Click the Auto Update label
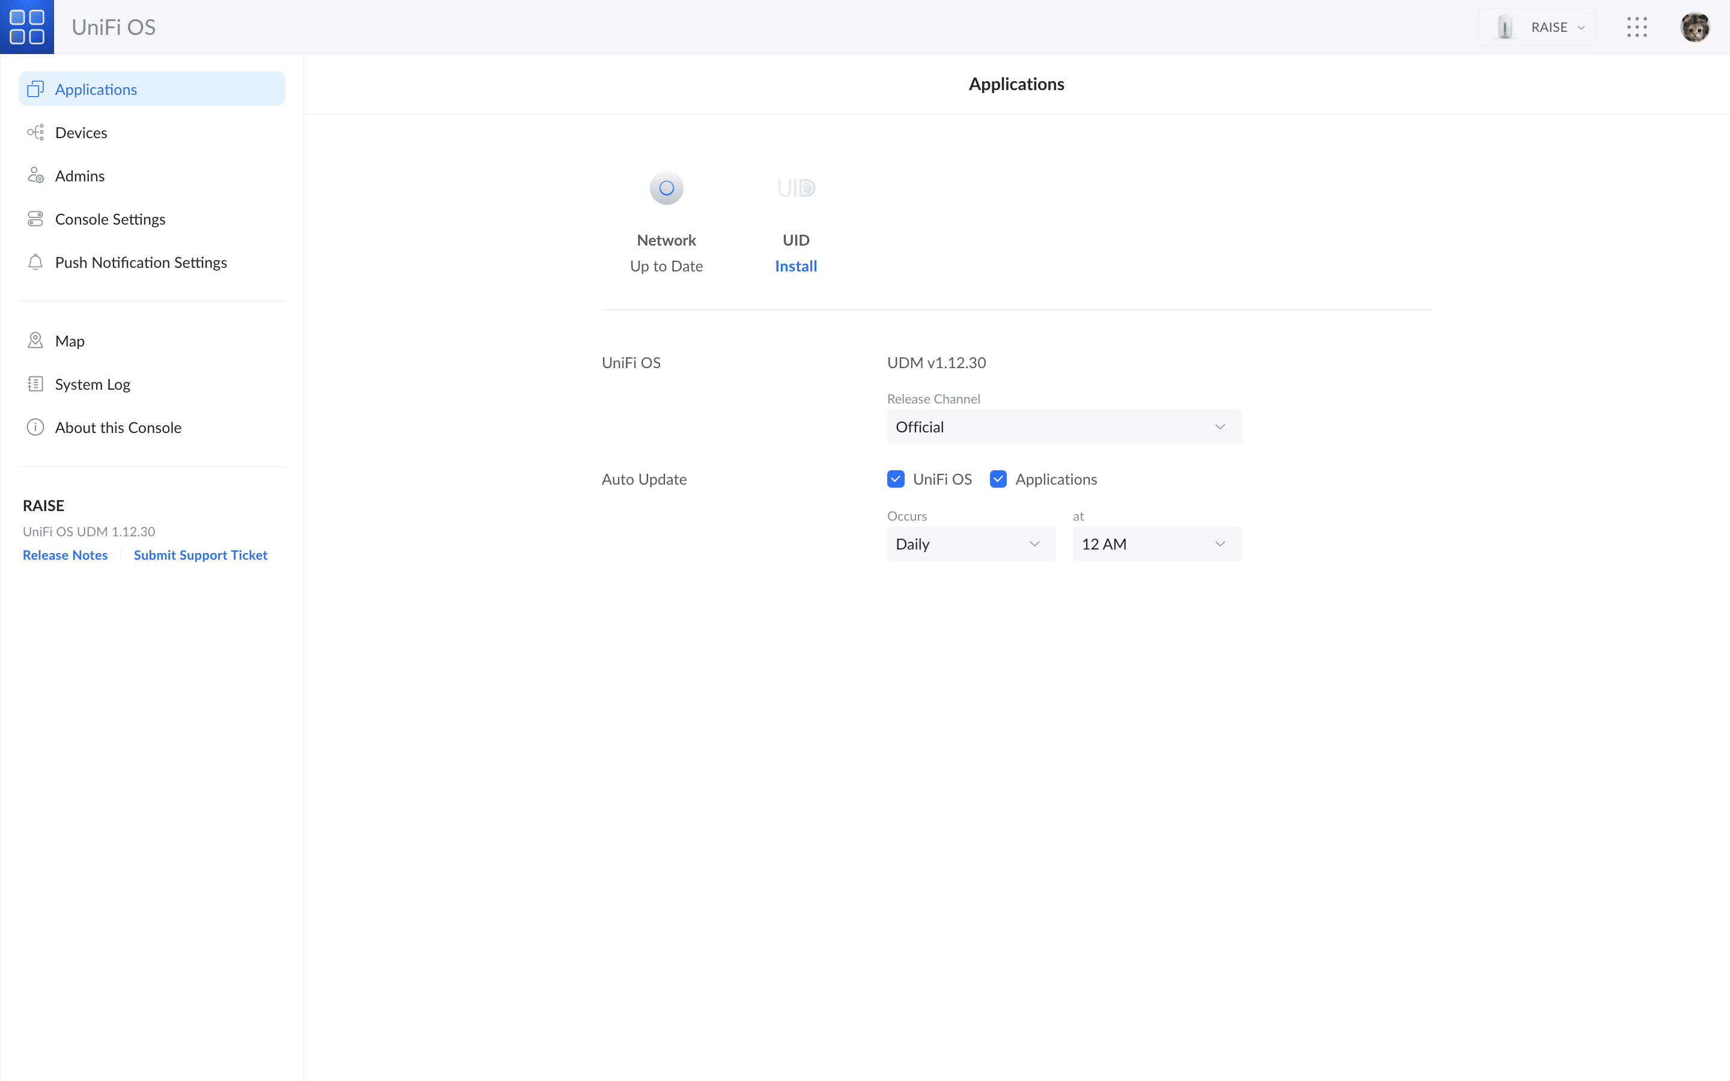1730x1081 pixels. coord(644,479)
